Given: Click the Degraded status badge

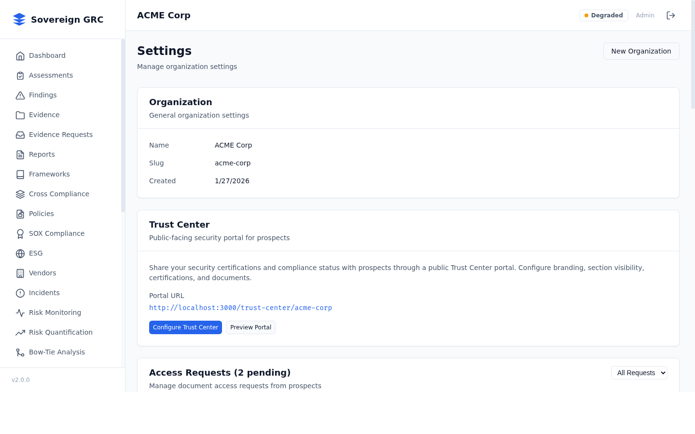Looking at the screenshot, I should [x=603, y=15].
